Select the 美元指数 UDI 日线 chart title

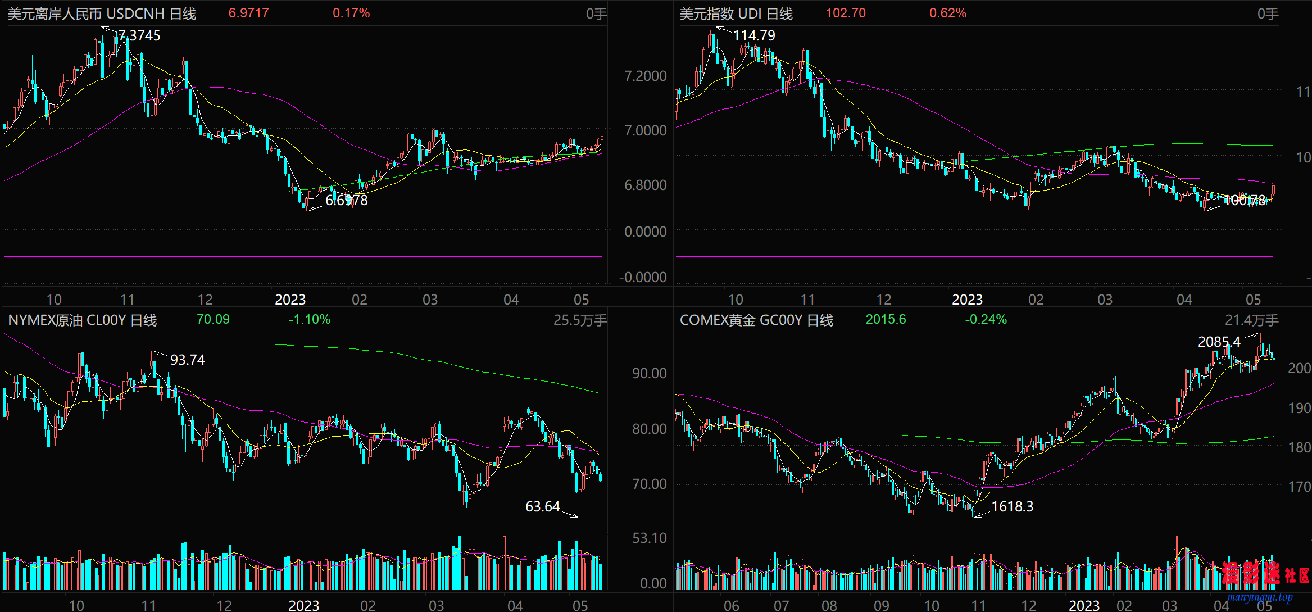pyautogui.click(x=736, y=13)
